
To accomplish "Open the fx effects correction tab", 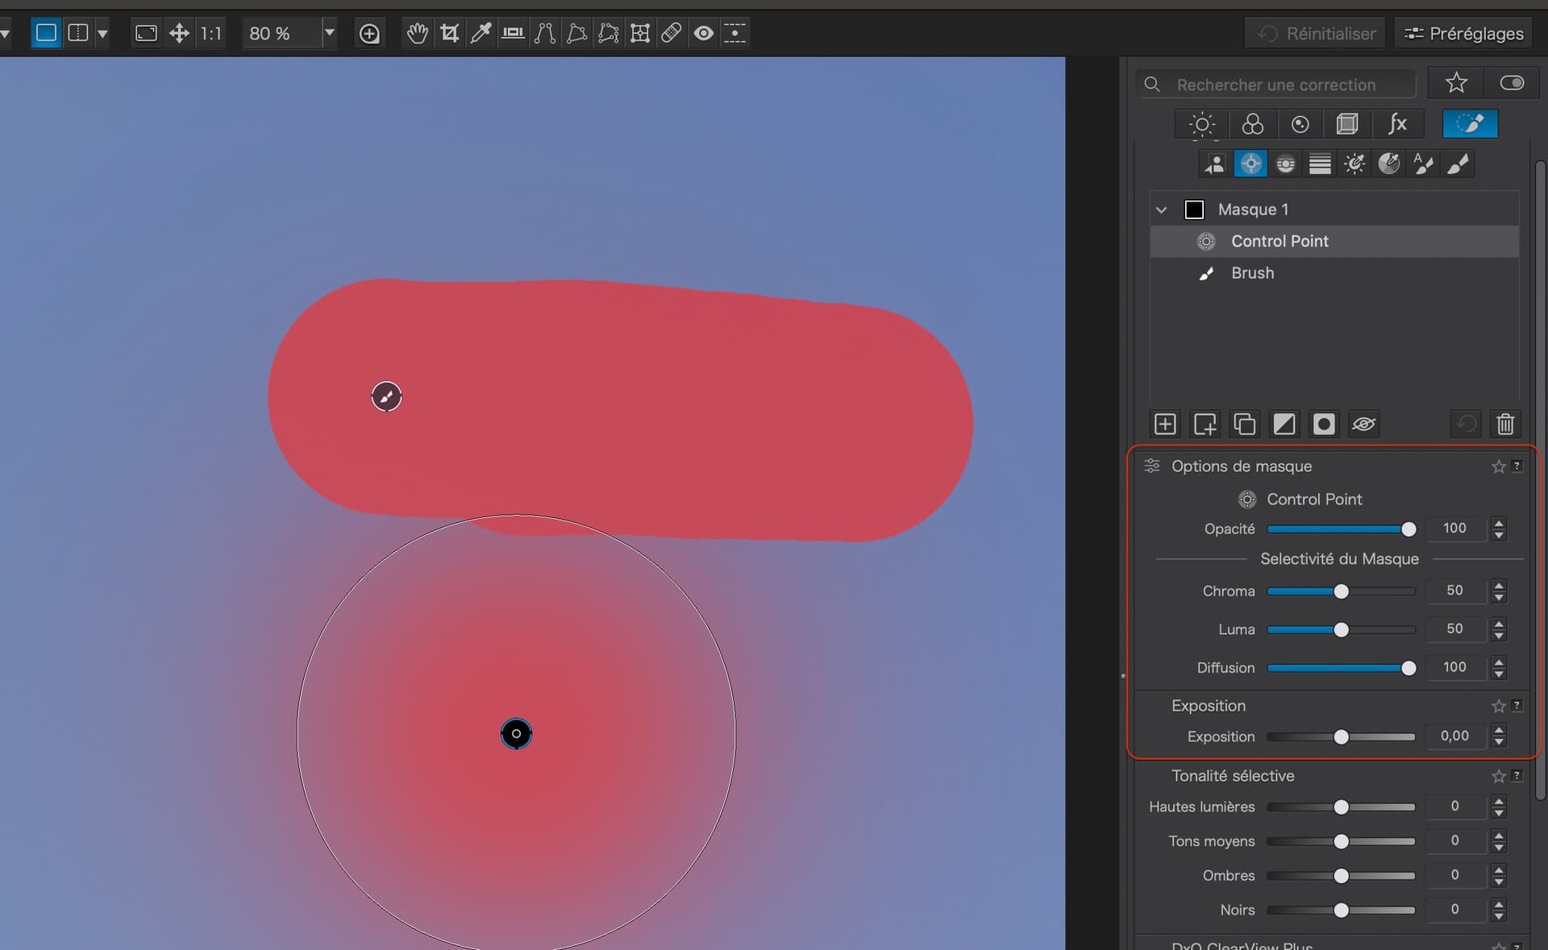I will (1397, 124).
